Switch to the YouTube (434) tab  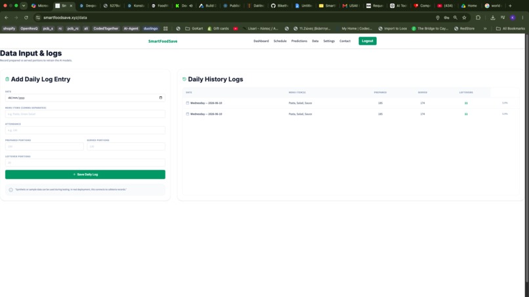point(446,6)
